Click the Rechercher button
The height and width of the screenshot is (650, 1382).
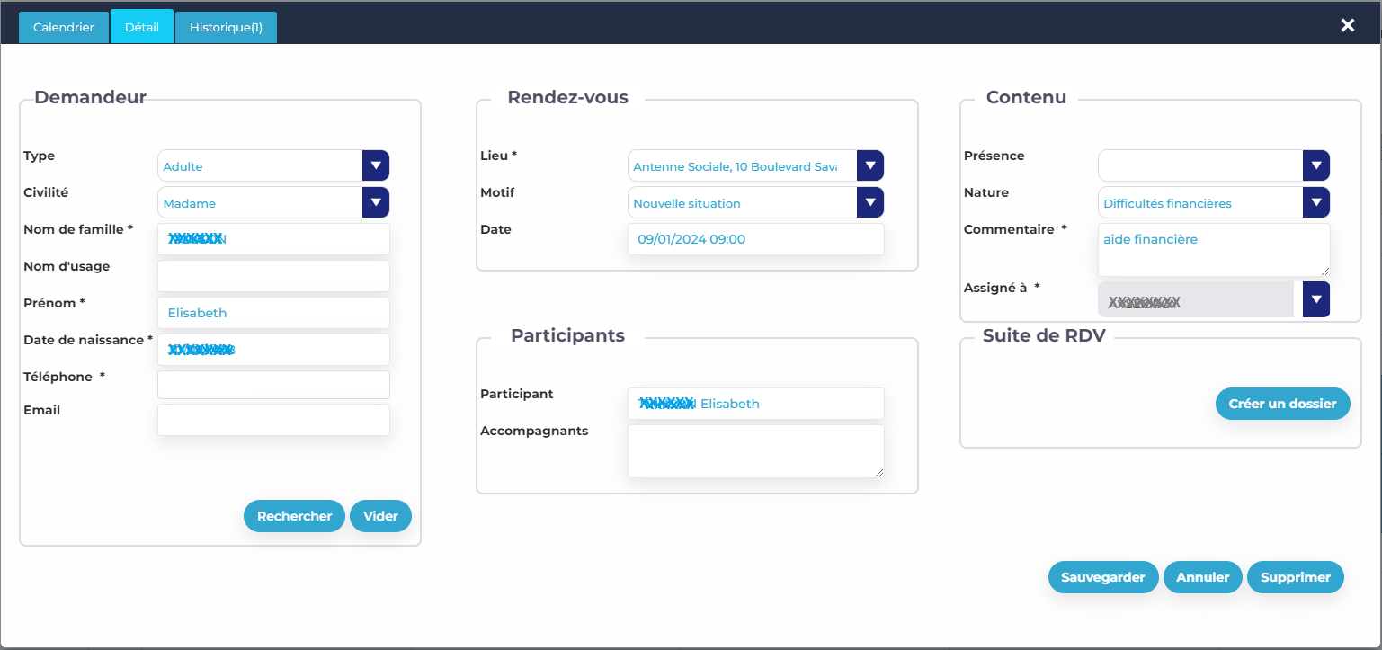pos(294,516)
